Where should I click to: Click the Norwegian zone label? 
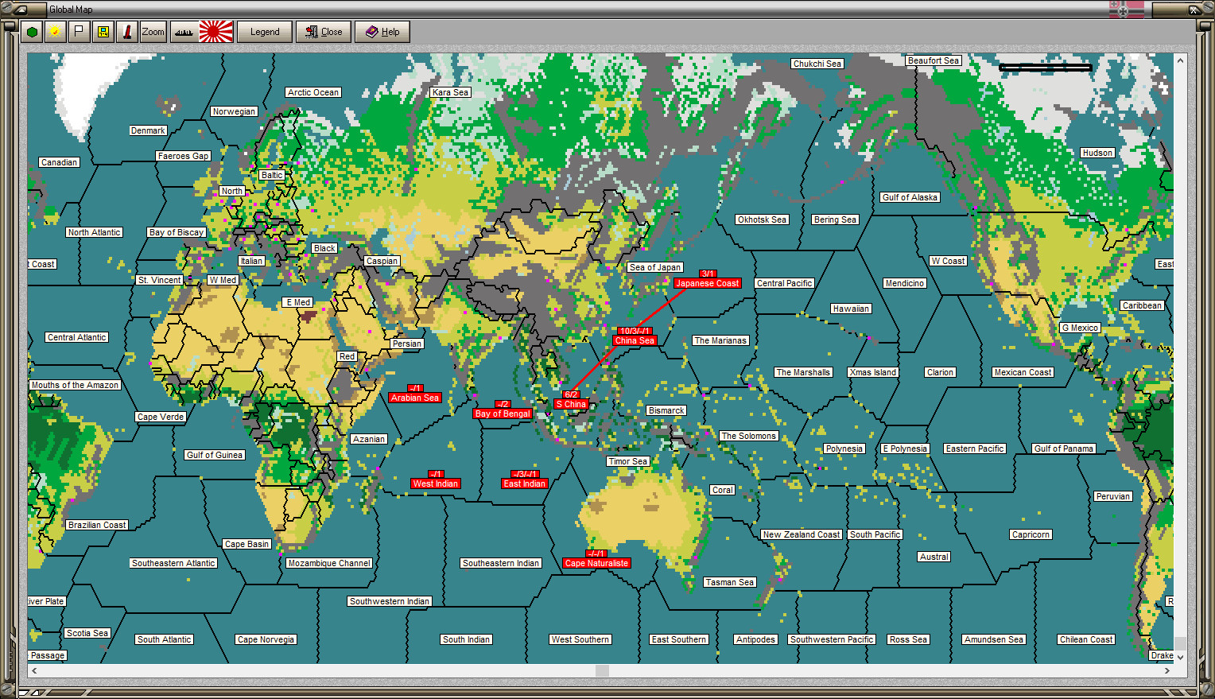[234, 111]
